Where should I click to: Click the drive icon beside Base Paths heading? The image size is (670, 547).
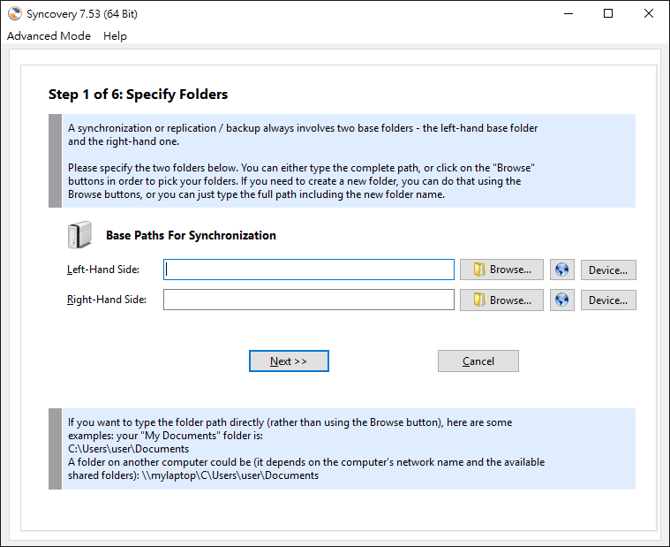click(x=80, y=235)
